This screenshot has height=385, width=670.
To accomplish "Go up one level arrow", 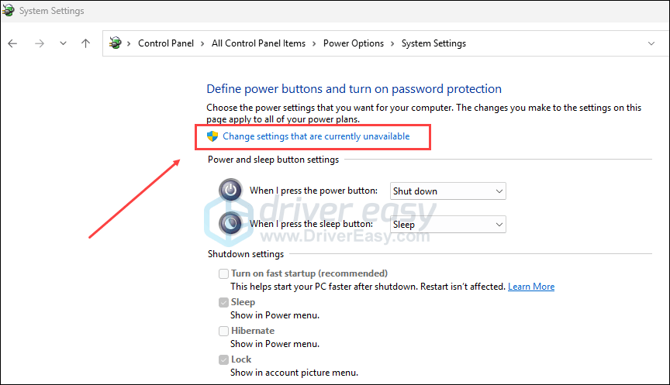I will coord(85,43).
